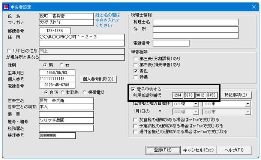Click キャンセル(Esc) button
This screenshot has height=160, width=261.
[198, 150]
